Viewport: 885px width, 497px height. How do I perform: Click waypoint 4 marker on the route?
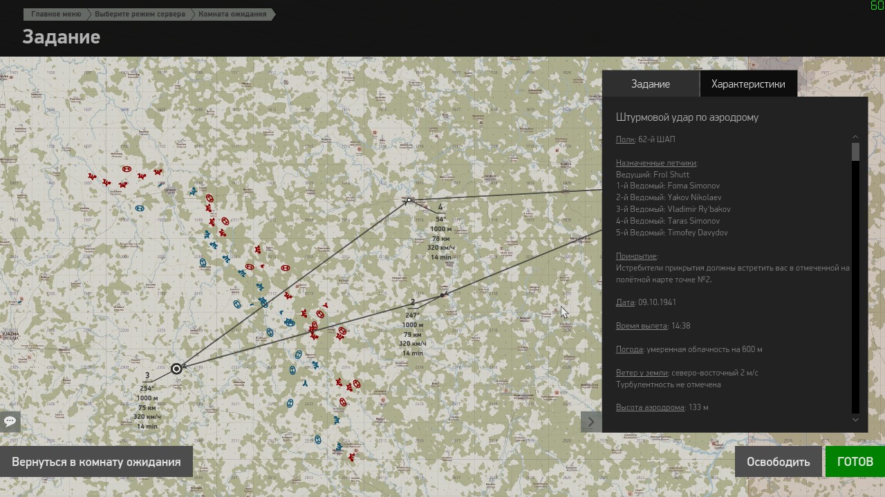click(x=409, y=200)
